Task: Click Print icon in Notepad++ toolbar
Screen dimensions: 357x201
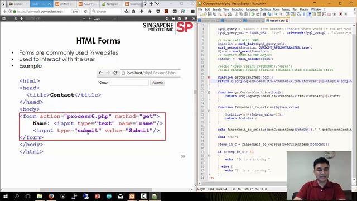Action: [x=230, y=14]
